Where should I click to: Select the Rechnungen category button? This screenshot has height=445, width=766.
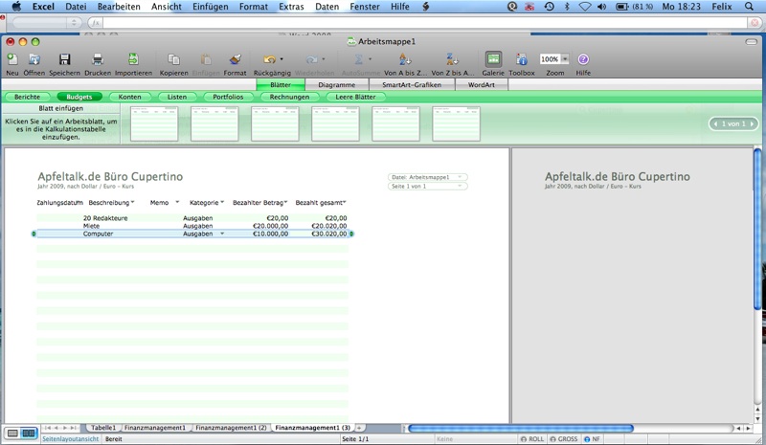point(289,97)
